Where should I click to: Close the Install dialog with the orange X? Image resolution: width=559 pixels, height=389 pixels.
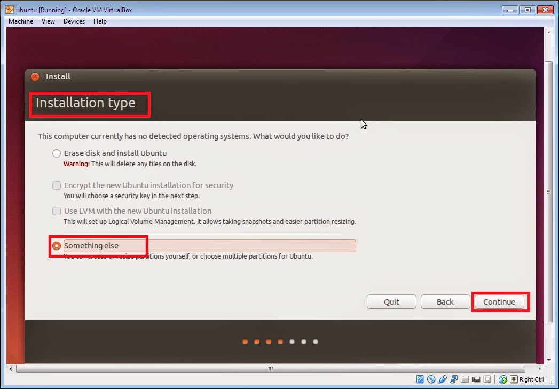35,76
